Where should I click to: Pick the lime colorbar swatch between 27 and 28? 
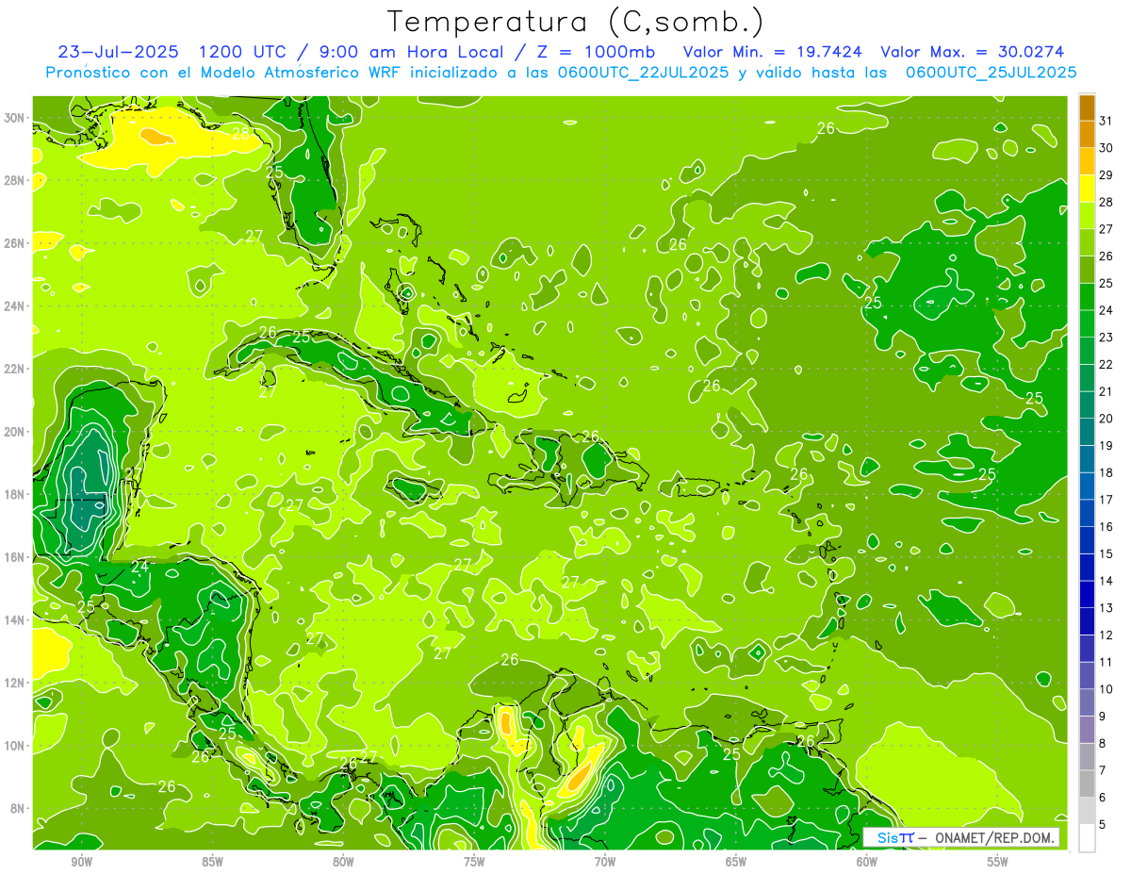point(1087,215)
